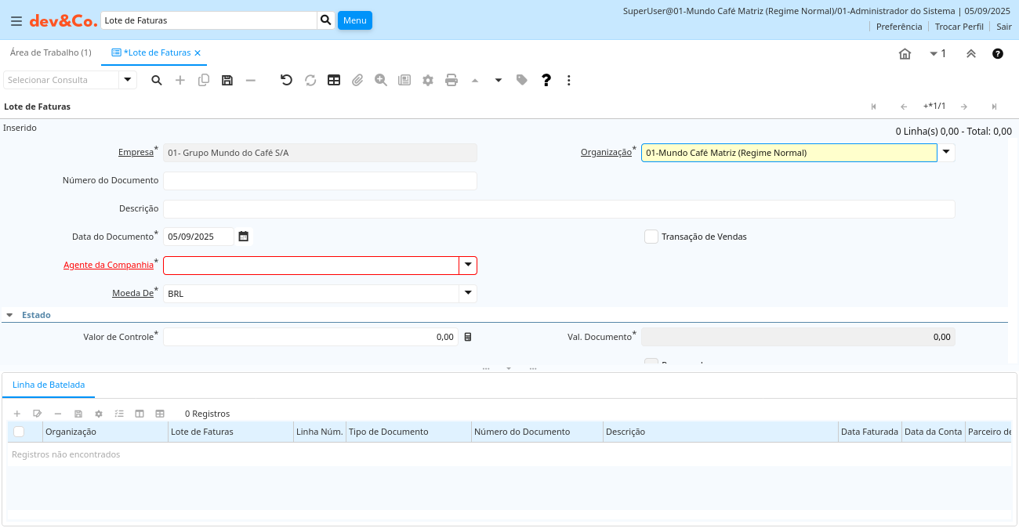The image size is (1019, 528).
Task: Click into the Descrição text field
Action: [558, 209]
